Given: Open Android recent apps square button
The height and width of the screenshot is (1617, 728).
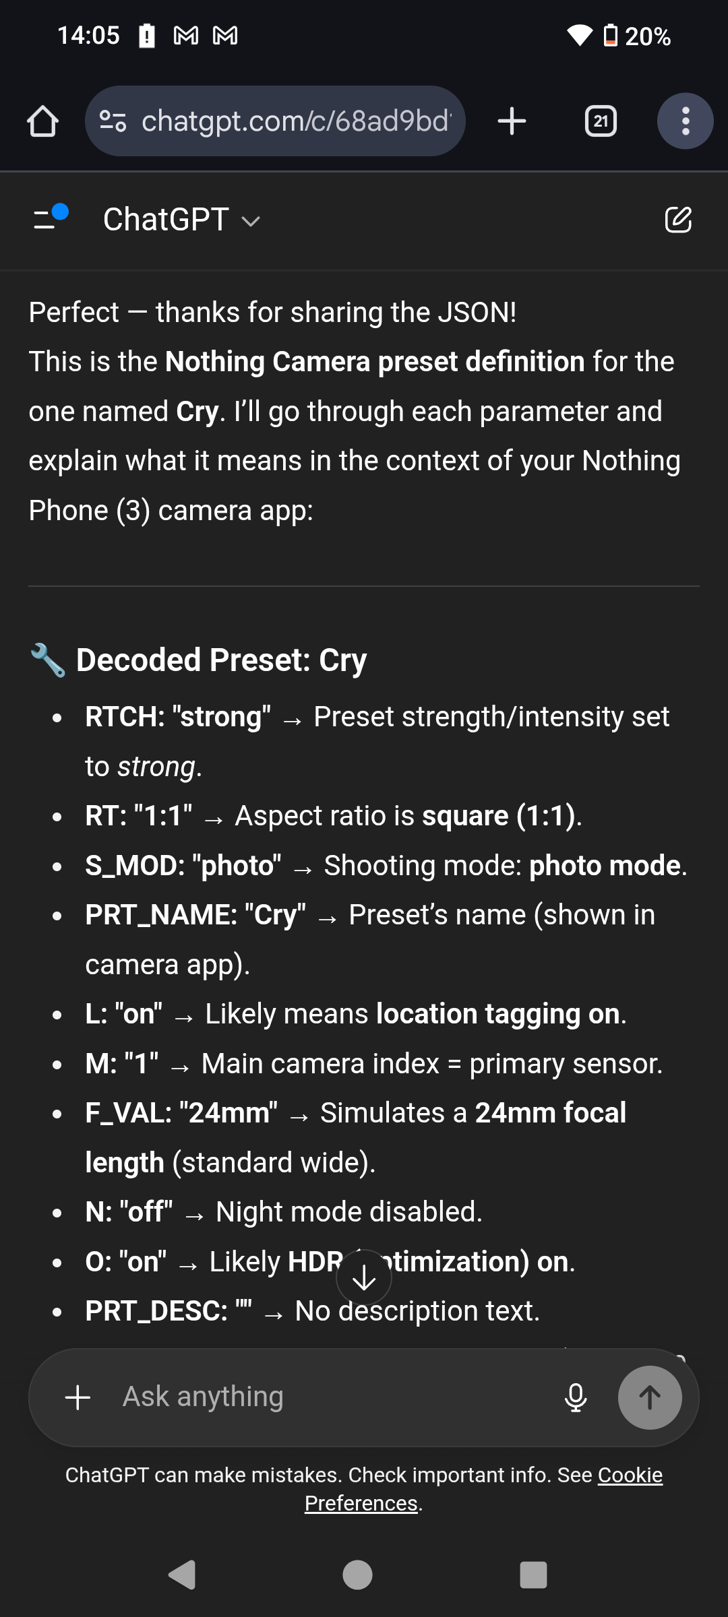Looking at the screenshot, I should click(x=533, y=1575).
